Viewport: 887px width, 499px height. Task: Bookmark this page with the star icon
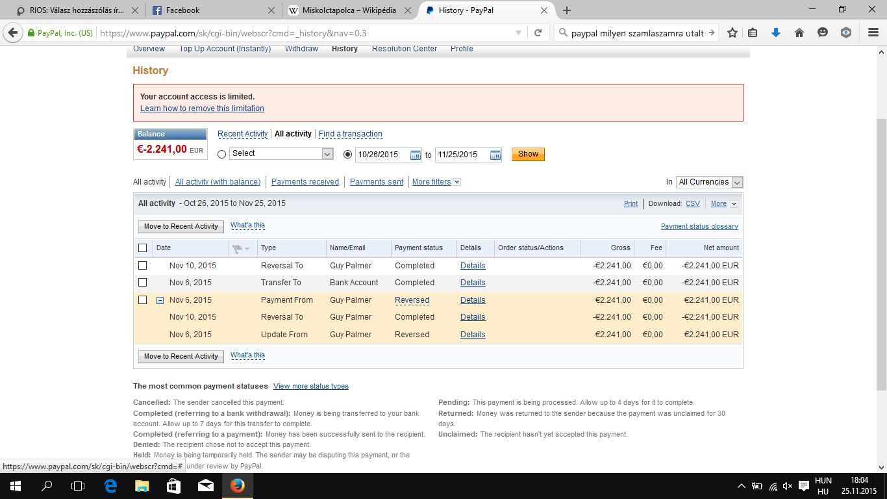(x=732, y=32)
